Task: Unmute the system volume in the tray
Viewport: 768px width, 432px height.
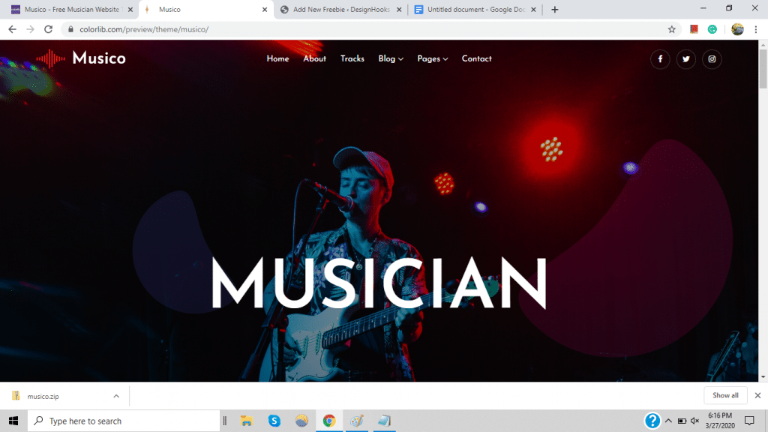Action: pos(694,421)
